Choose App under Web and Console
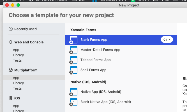This screenshot has width=187, height=112. 16,50
